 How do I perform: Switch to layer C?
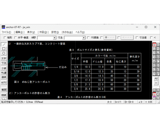[158, 61]
